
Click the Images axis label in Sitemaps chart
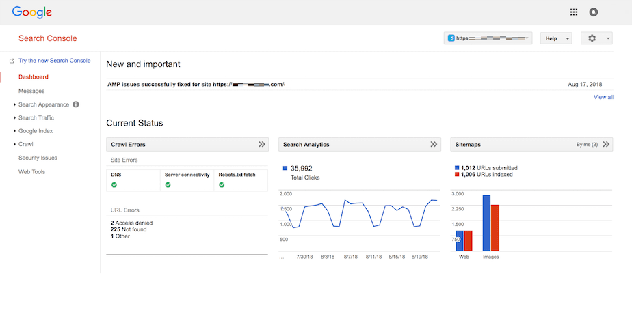pos(491,257)
